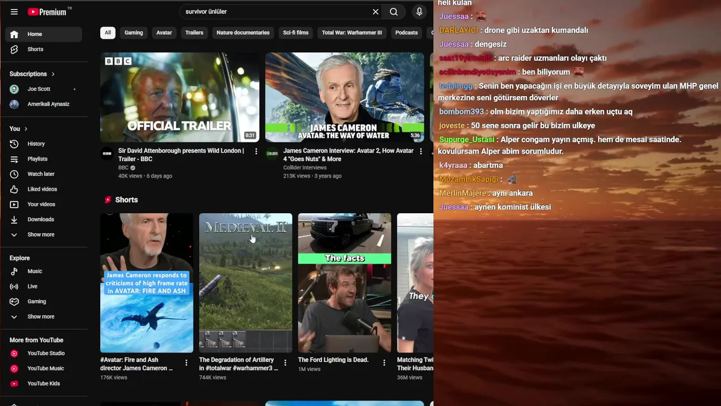Open Liked videos

click(x=43, y=189)
